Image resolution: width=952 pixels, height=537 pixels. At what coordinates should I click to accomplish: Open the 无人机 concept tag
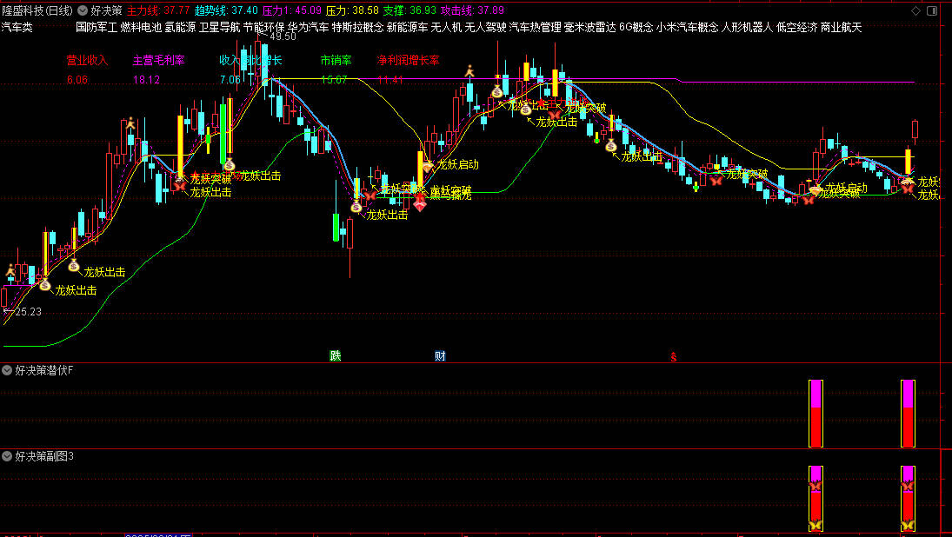tap(446, 27)
